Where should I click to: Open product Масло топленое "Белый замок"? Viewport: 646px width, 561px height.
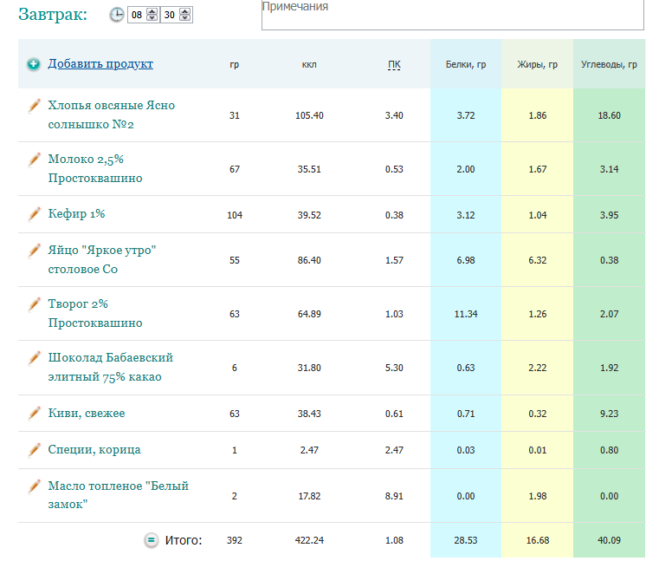(119, 494)
